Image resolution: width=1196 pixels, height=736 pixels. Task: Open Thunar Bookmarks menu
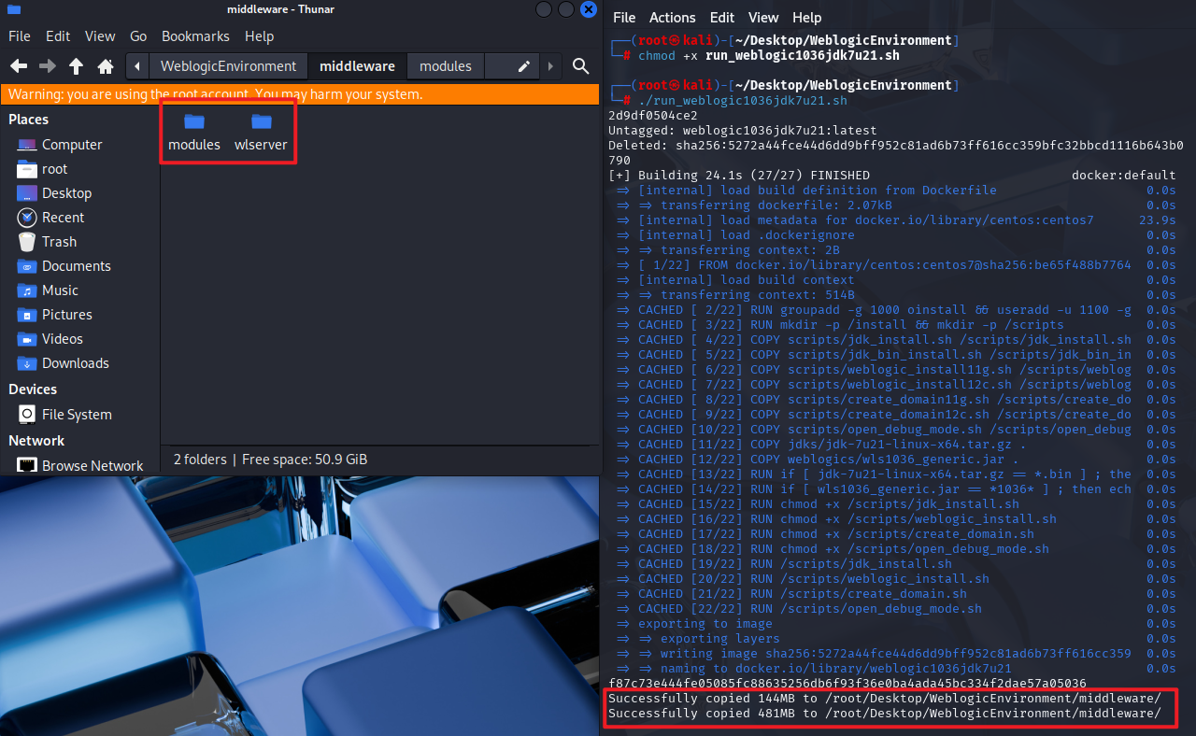point(195,36)
